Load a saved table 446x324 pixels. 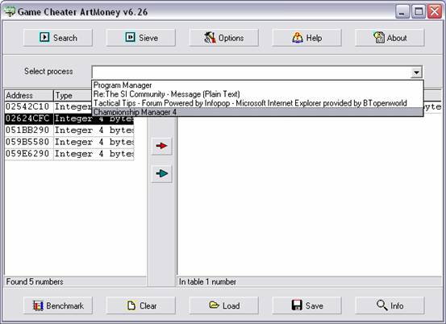224,305
